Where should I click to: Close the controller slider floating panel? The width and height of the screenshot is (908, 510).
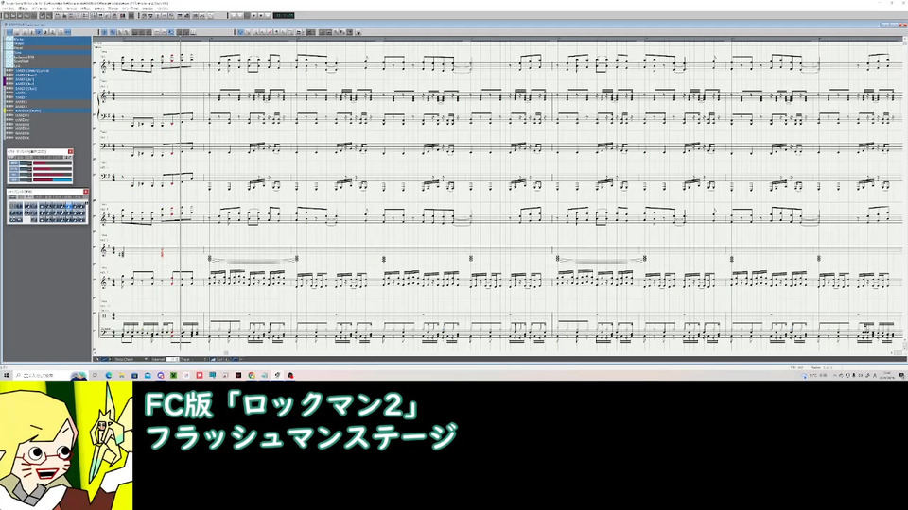[71, 151]
